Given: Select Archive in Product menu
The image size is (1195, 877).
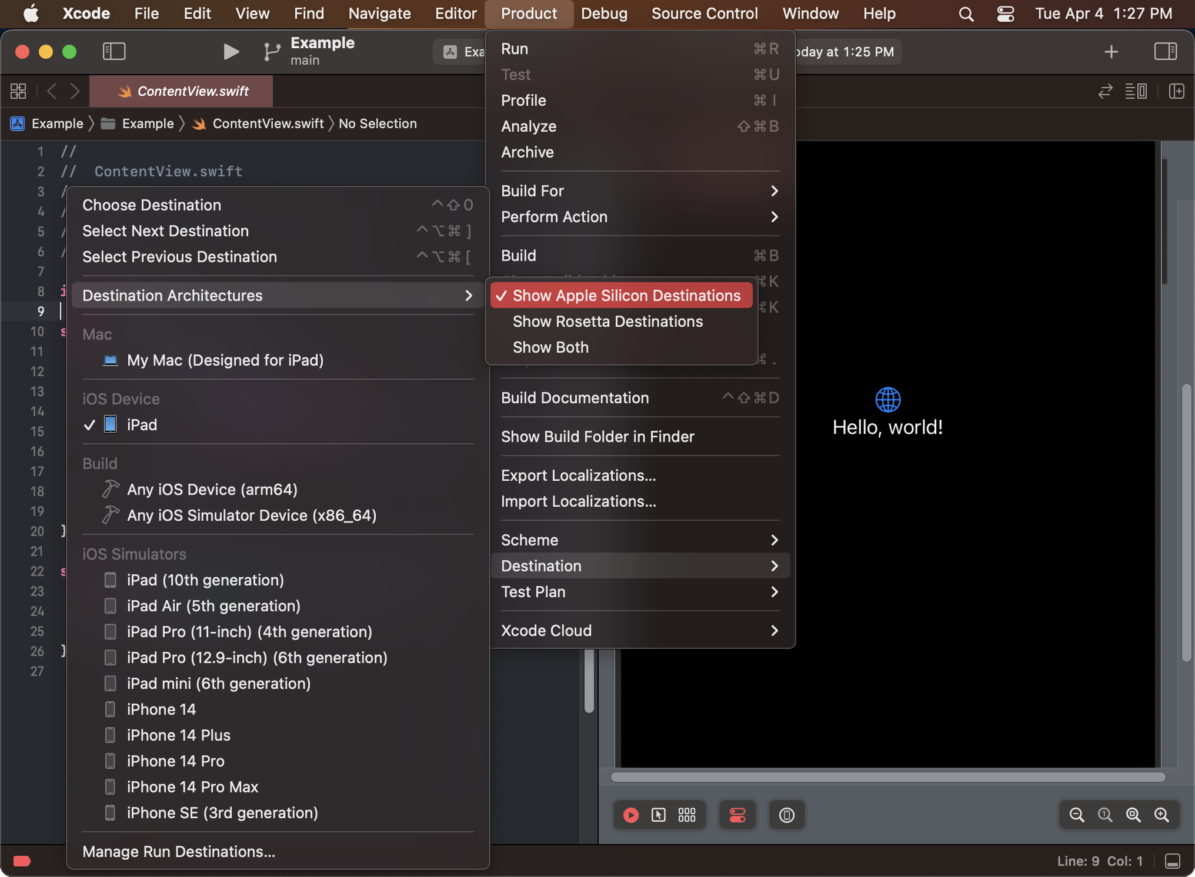Looking at the screenshot, I should coord(640,152).
